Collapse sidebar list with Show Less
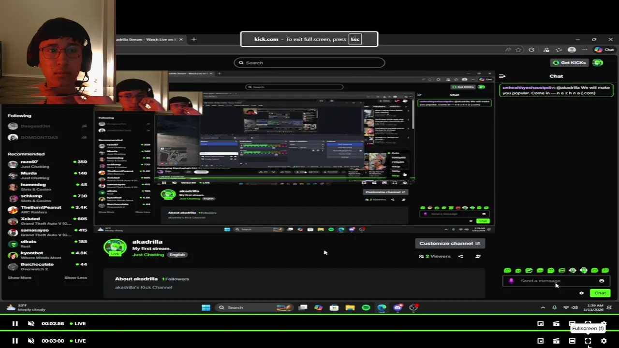The width and height of the screenshot is (619, 348). (76, 278)
